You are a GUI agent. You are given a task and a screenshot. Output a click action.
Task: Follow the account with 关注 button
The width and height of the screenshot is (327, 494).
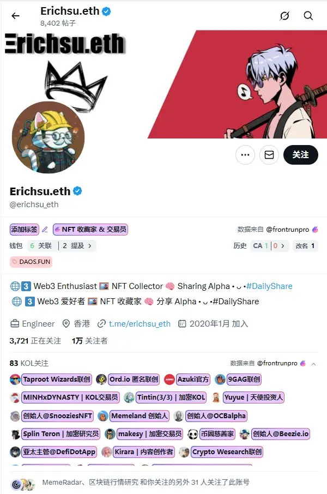coord(300,155)
